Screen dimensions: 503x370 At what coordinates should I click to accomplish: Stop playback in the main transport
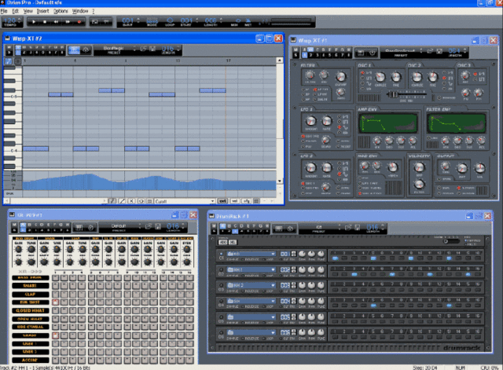[x=45, y=22]
